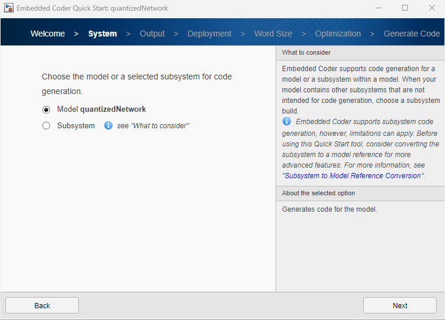Click the Embedded Coder app icon in title bar
The width and height of the screenshot is (445, 320).
coord(9,8)
